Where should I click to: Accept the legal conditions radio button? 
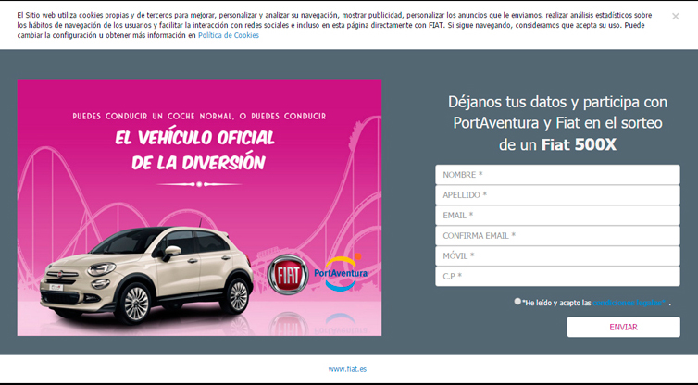click(x=517, y=301)
